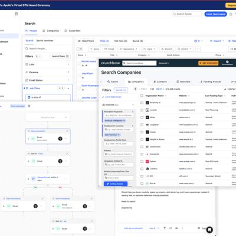The width and height of the screenshot is (236, 236).
Task: Expand the Email Status filter
Action: pos(47,80)
